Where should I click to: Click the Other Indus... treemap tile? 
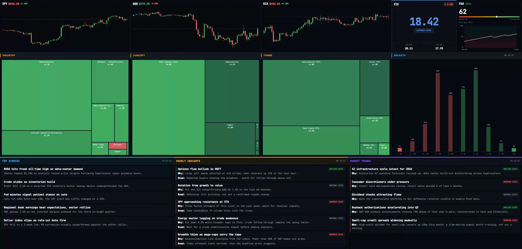pyautogui.click(x=100, y=149)
